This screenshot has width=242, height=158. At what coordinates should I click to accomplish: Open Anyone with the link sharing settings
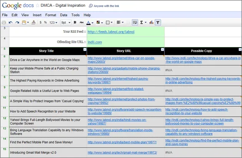click(x=104, y=6)
